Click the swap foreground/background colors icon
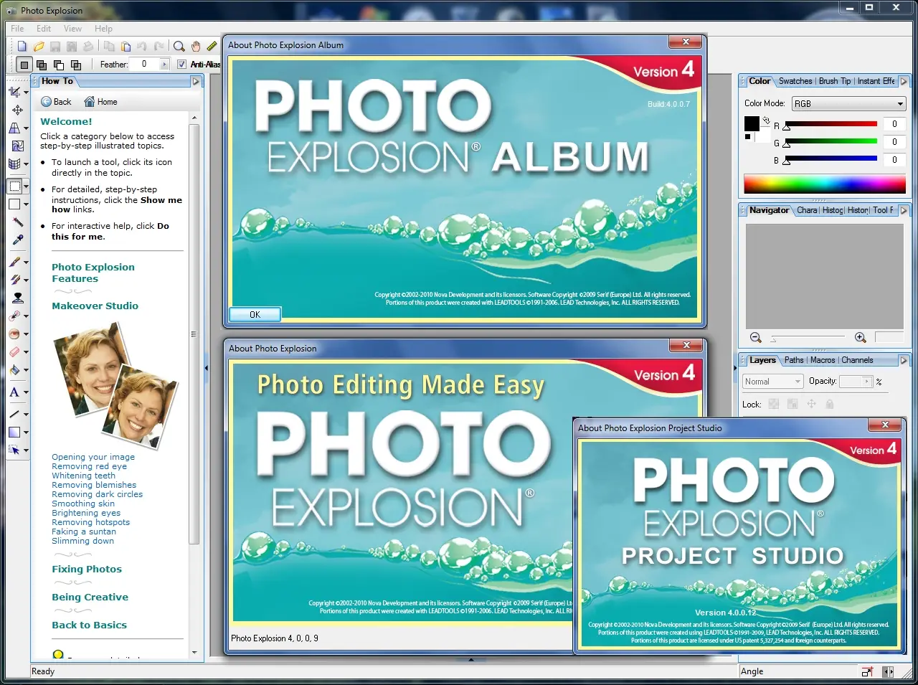 (x=766, y=120)
